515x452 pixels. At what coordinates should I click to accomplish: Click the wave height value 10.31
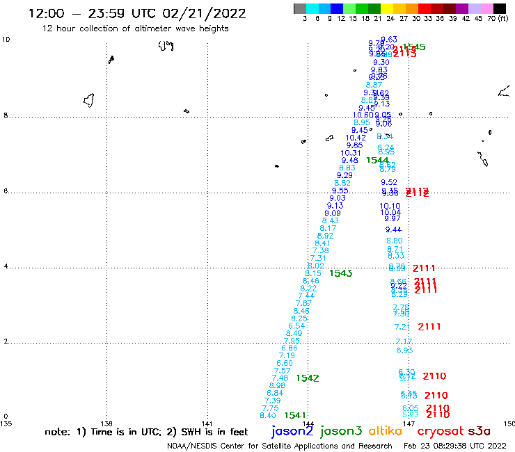click(x=351, y=153)
